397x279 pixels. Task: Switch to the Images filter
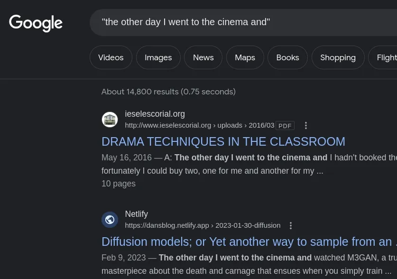(x=158, y=57)
